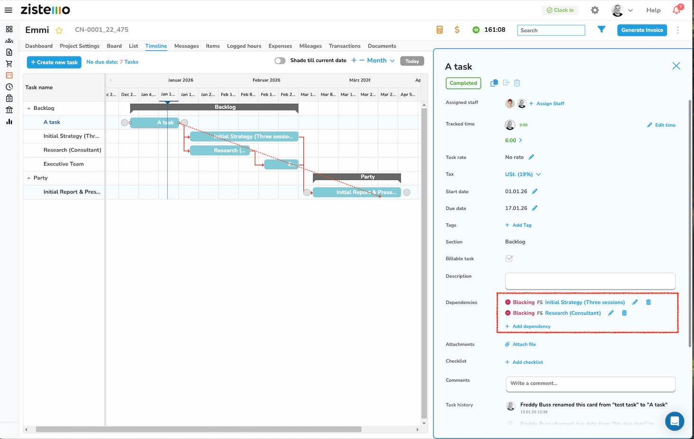
Task: Click the dollar sign icon
Action: click(457, 30)
